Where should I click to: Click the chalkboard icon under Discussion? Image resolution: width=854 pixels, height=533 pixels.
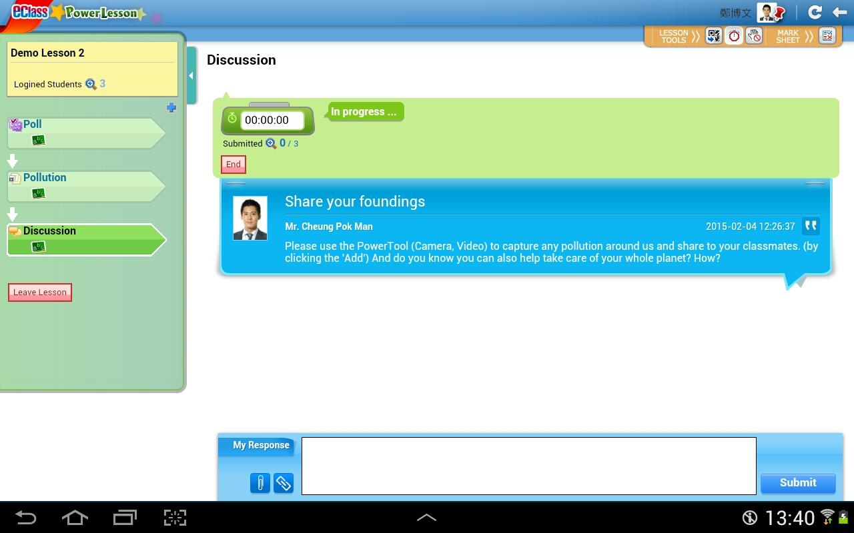click(x=39, y=247)
